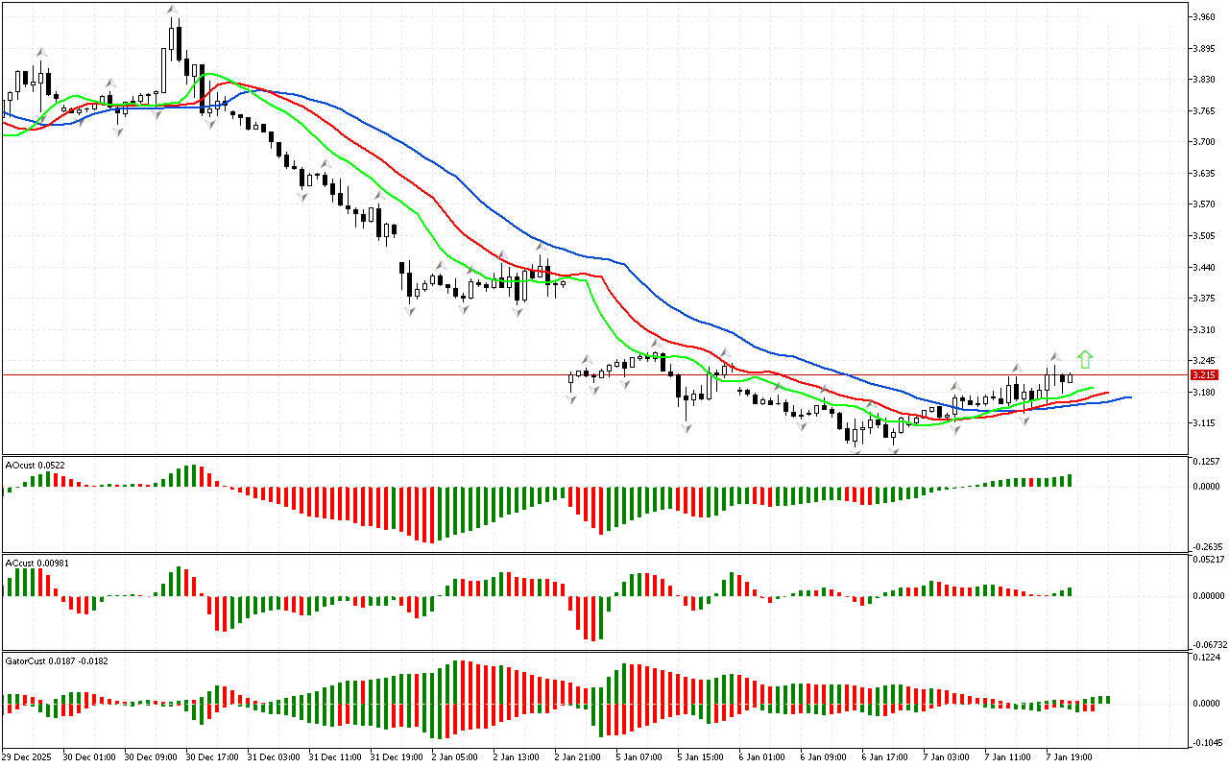Viewport: 1229px width, 768px height.
Task: Click the 29 Dec 2025 date label
Action: [x=31, y=757]
